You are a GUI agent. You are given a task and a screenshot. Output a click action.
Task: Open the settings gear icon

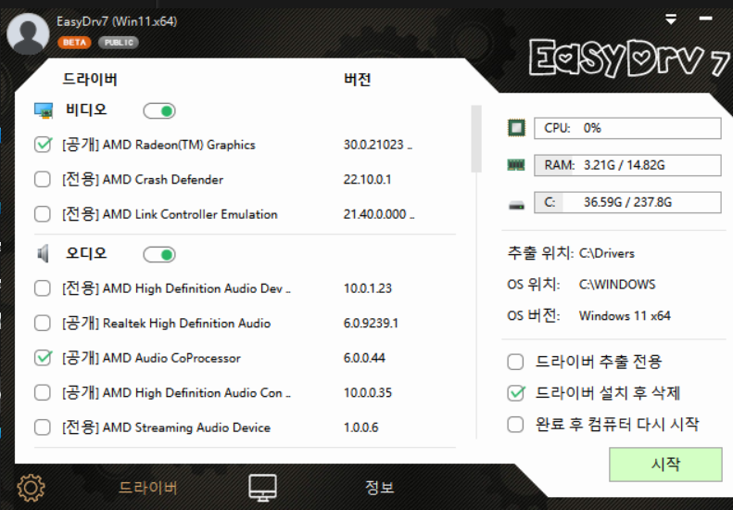point(31,488)
